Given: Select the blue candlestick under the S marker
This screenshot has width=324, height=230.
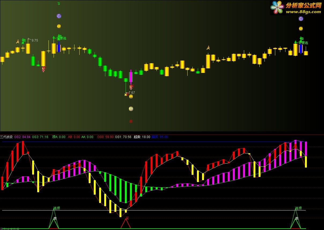Looking at the screenshot, I should click(x=59, y=47).
